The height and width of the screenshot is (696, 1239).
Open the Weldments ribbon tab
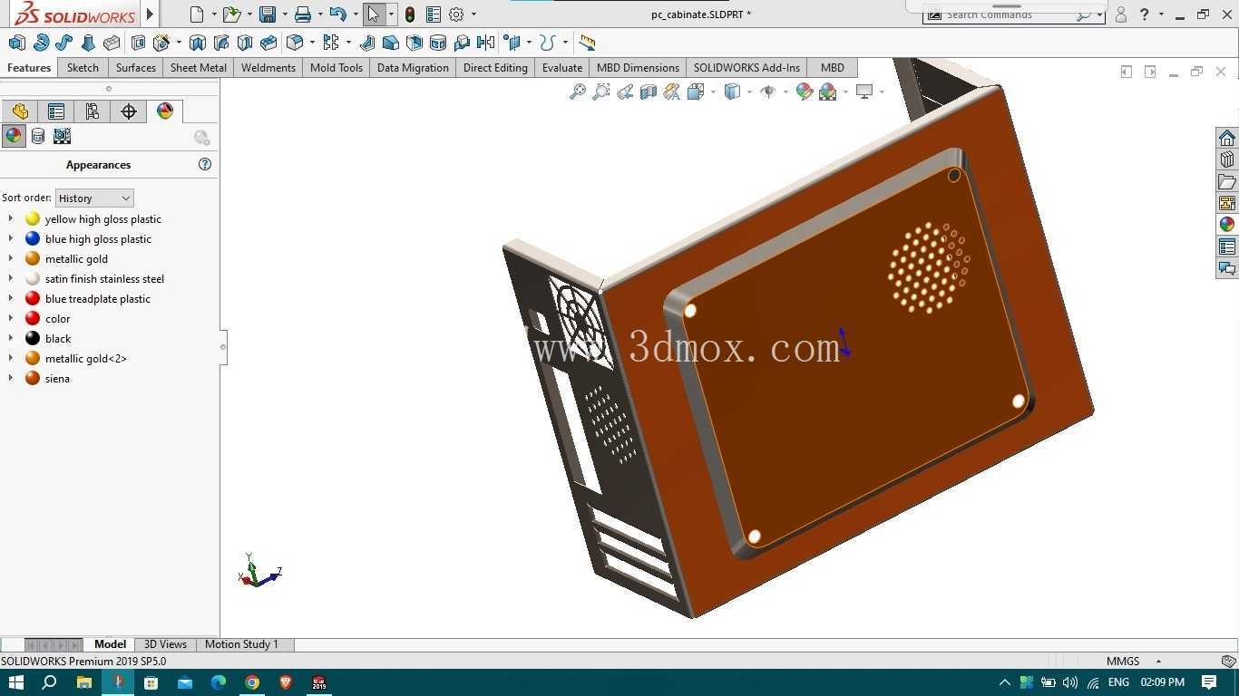[268, 68]
